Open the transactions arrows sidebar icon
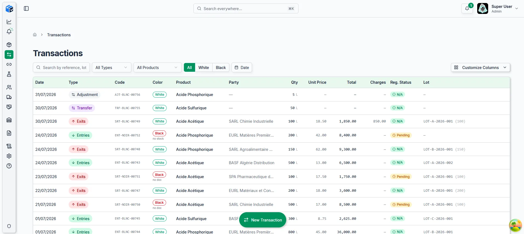Image resolution: width=524 pixels, height=234 pixels. 9,55
